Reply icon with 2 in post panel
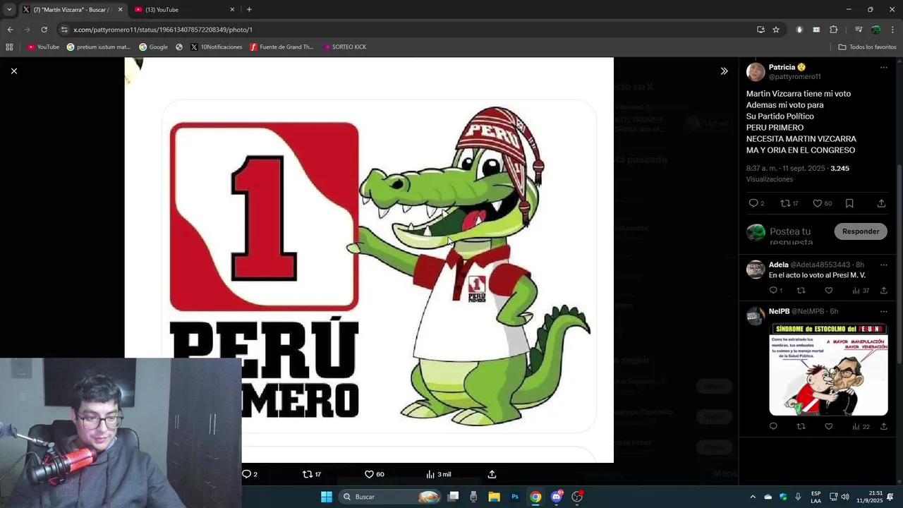This screenshot has height=508, width=903. tap(756, 203)
